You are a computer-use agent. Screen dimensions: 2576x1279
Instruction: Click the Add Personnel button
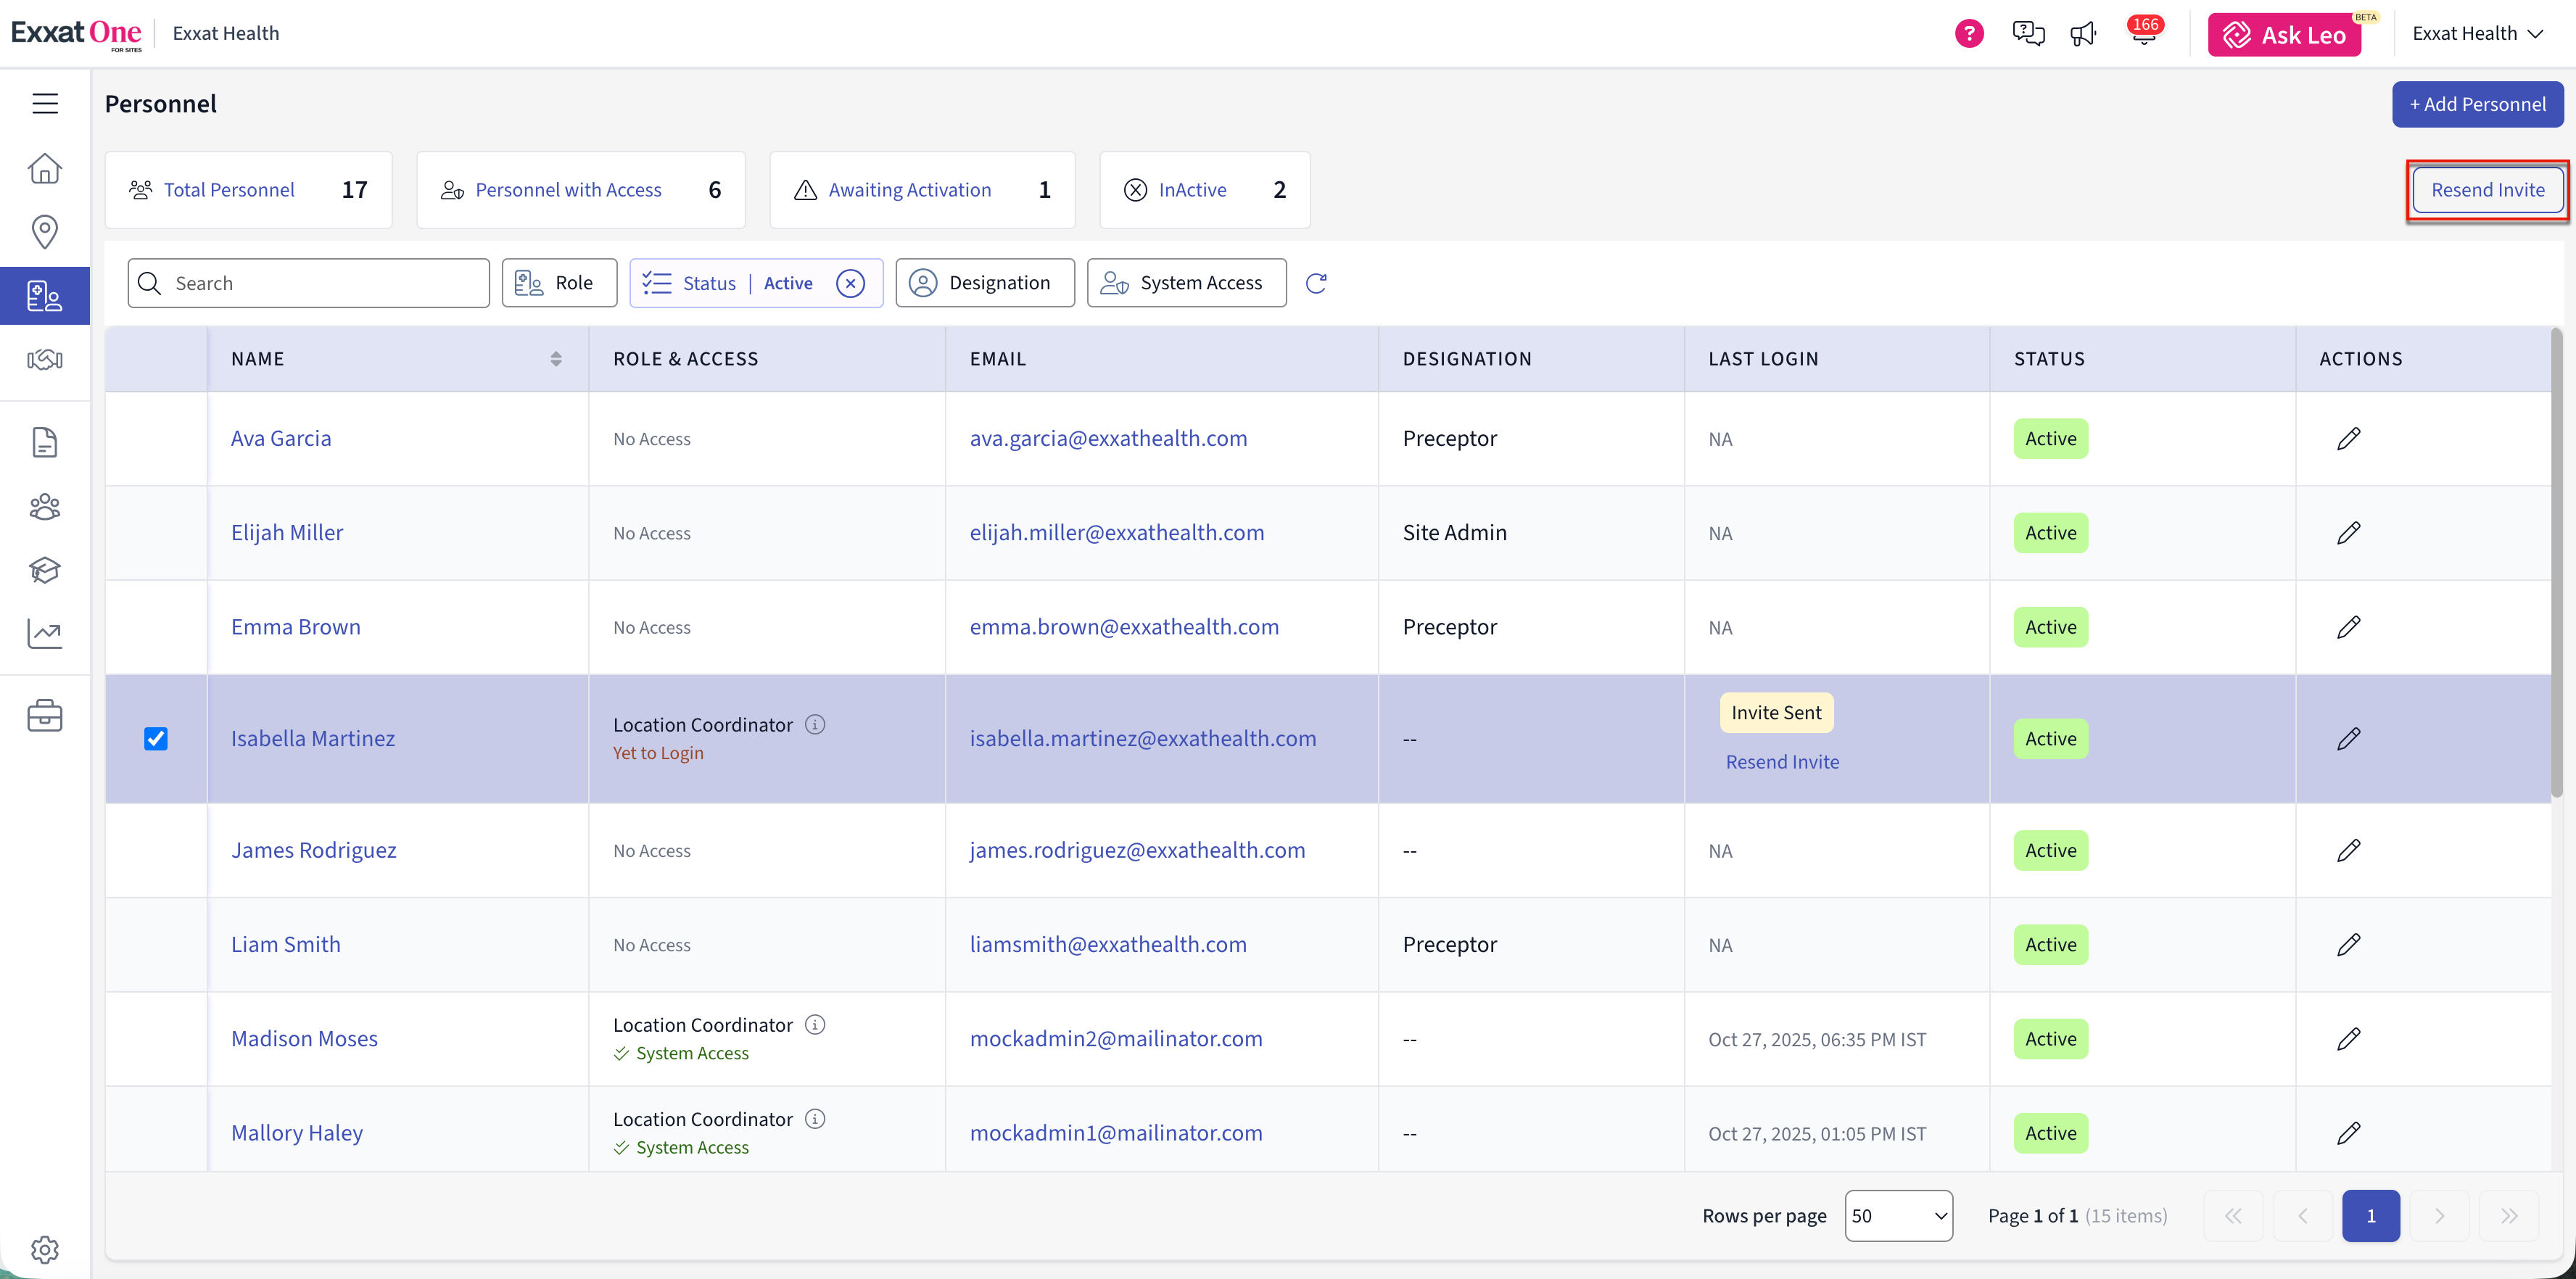click(x=2477, y=104)
